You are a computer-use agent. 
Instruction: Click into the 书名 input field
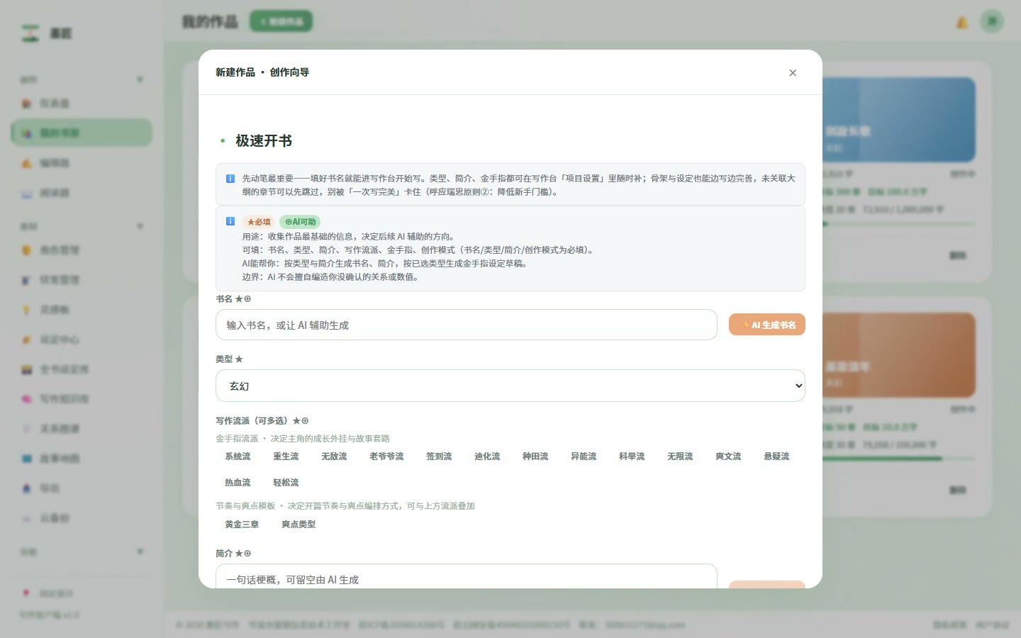(467, 325)
